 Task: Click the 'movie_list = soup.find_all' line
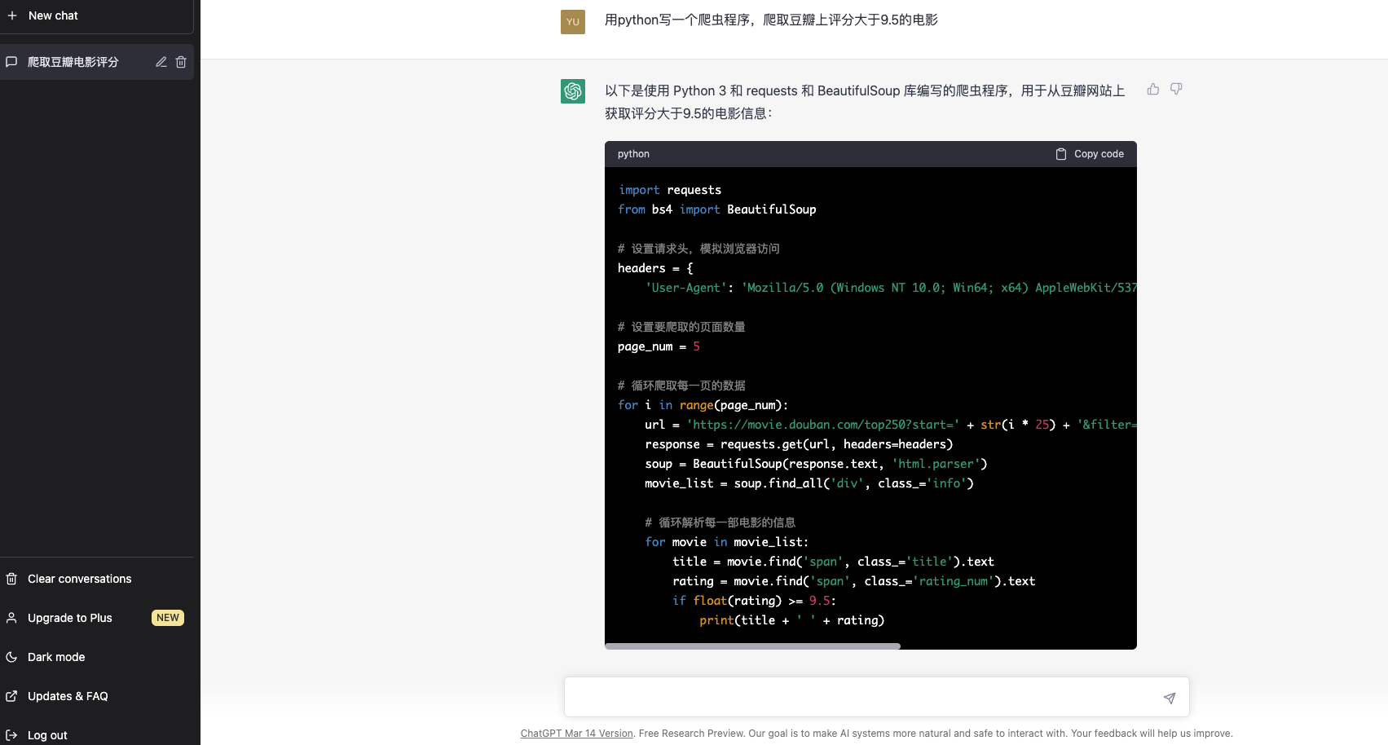pyautogui.click(x=809, y=483)
